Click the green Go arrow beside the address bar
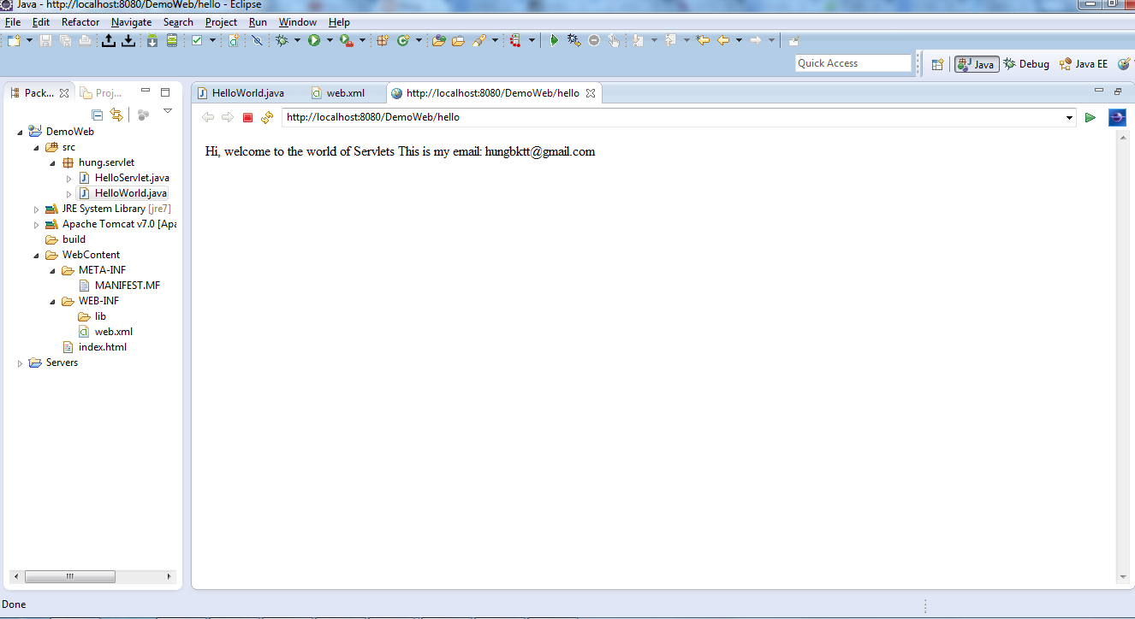This screenshot has height=619, width=1135. coord(1090,118)
